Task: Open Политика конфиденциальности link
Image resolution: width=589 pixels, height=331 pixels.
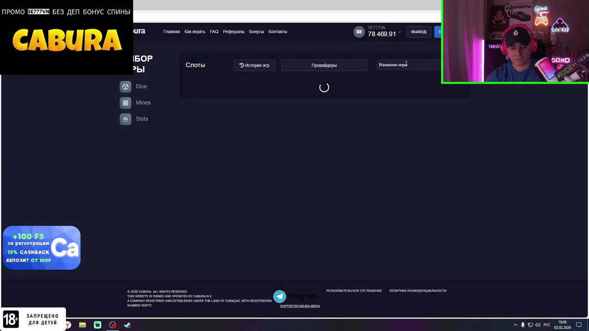Action: 418,291
